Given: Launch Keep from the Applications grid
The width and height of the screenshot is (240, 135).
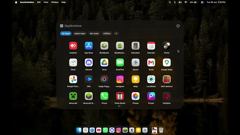Looking at the screenshot, I should click(x=136, y=79).
